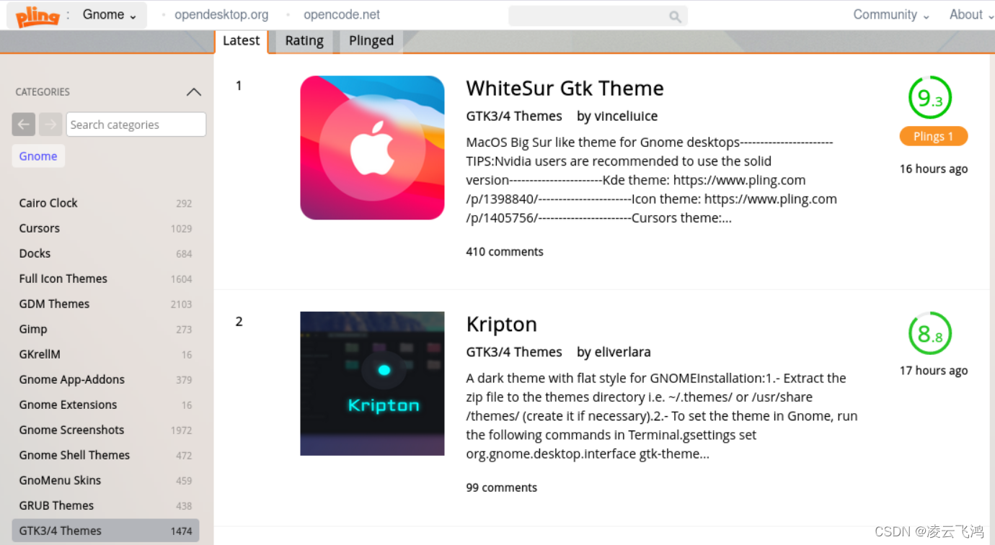This screenshot has height=545, width=995.
Task: Open author eliverlara's profile
Action: pyautogui.click(x=622, y=352)
